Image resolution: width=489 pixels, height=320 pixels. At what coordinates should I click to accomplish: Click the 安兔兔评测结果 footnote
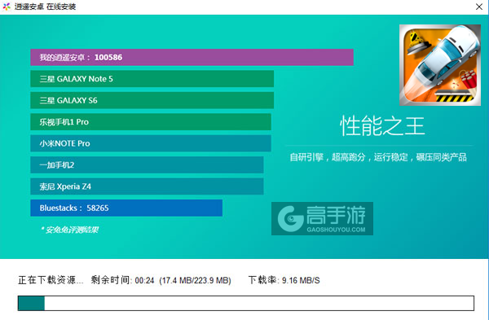click(69, 230)
